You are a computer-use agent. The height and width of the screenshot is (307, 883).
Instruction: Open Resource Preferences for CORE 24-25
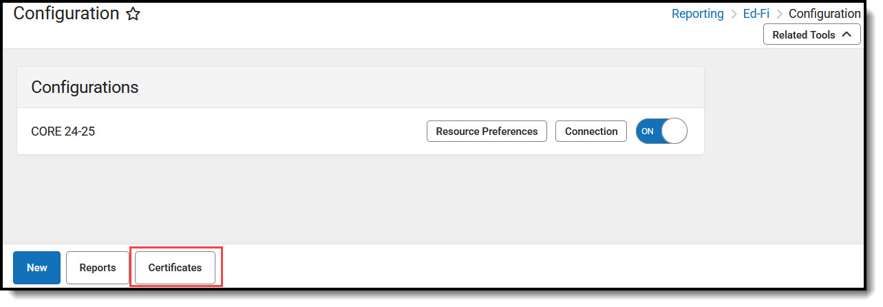click(x=487, y=131)
